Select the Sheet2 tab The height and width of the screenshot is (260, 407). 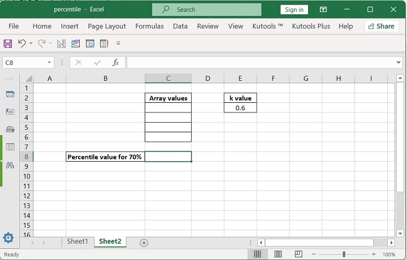[110, 241]
